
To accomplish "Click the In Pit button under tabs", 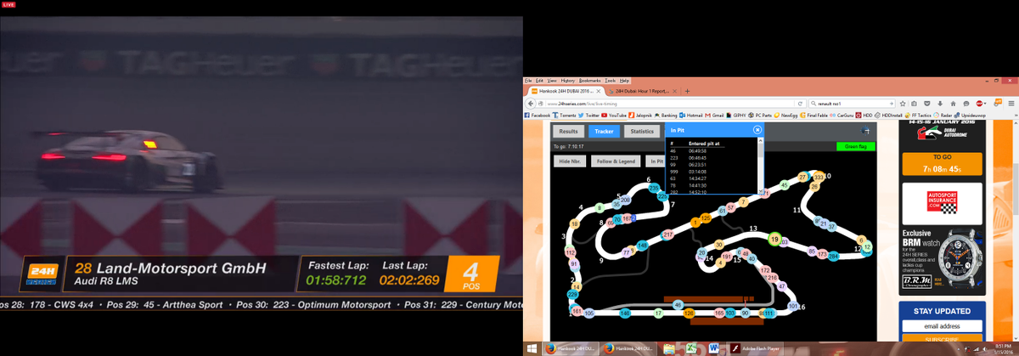I will coord(655,161).
